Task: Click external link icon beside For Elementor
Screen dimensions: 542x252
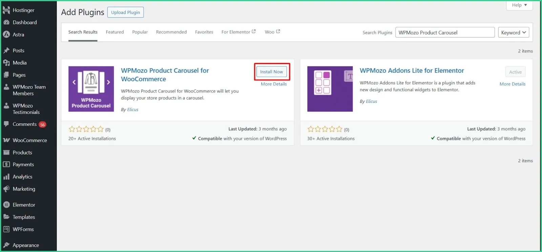Action: pos(254,31)
